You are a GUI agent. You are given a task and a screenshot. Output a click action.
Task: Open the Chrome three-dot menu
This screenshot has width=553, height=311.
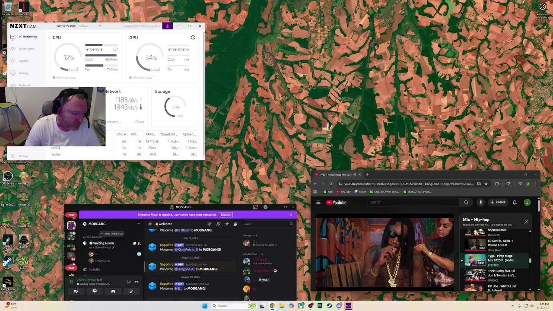pos(536,184)
